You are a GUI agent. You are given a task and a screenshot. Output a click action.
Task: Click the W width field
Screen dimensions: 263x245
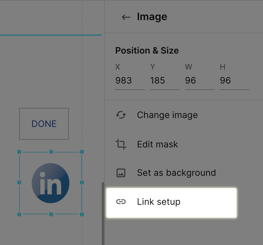[x=200, y=81]
